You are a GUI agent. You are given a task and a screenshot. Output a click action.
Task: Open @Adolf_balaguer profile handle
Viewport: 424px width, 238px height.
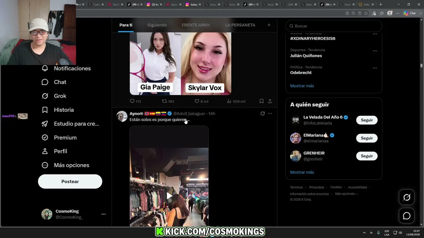pos(189,113)
